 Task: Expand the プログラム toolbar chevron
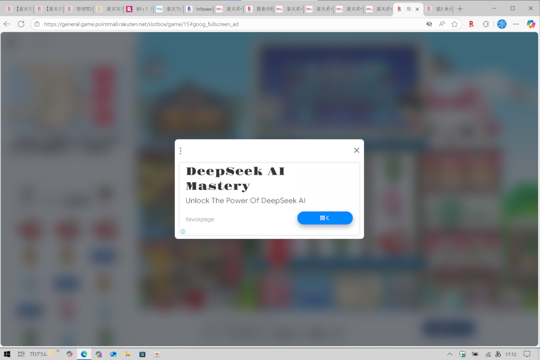(x=58, y=351)
